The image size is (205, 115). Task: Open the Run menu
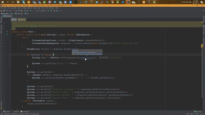pyautogui.click(x=39, y=8)
